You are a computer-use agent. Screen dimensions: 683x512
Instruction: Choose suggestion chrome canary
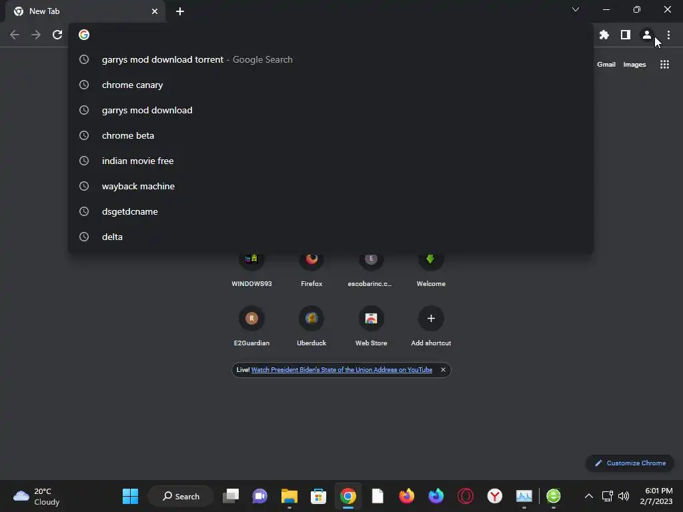(x=331, y=85)
